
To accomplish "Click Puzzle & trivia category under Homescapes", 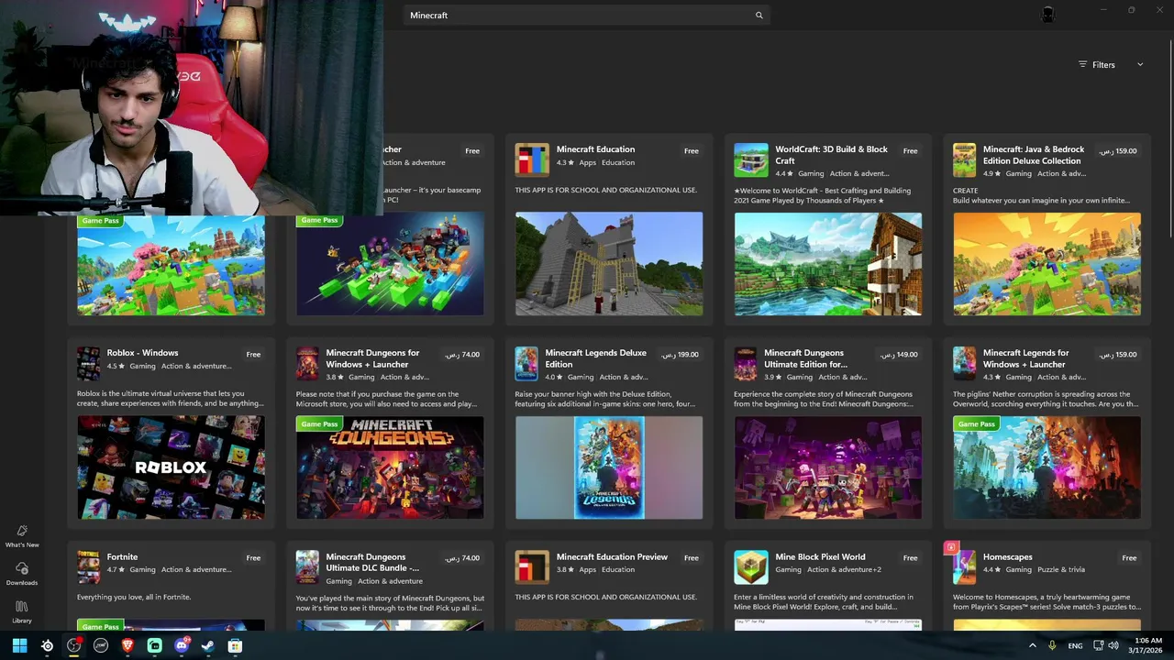I will 1062,569.
